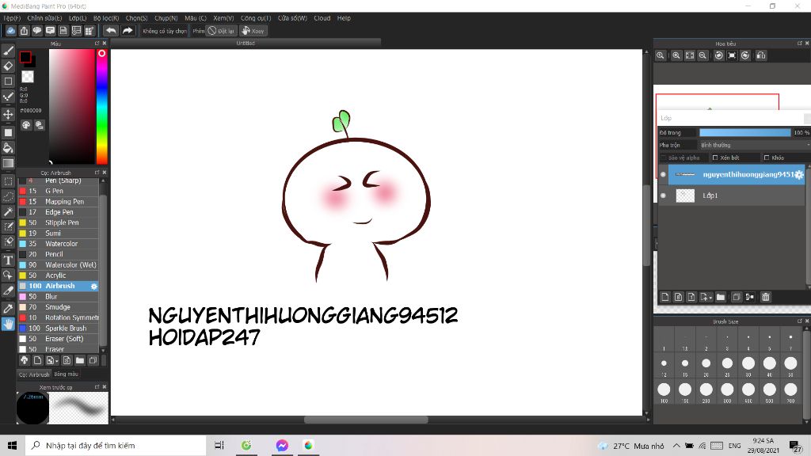Zoom out using navigator magnifier minus
This screenshot has width=811, height=456.
702,56
